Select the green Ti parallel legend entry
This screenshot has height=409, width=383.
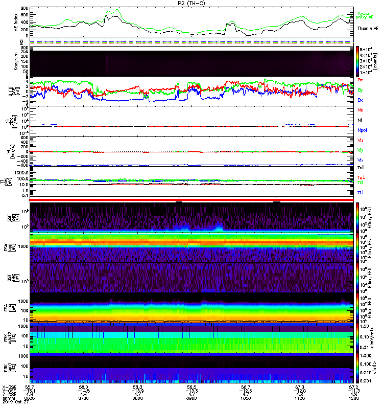coord(360,183)
